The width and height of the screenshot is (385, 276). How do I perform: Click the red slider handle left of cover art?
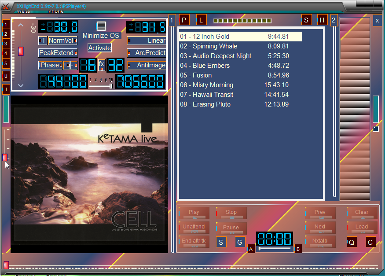point(5,158)
